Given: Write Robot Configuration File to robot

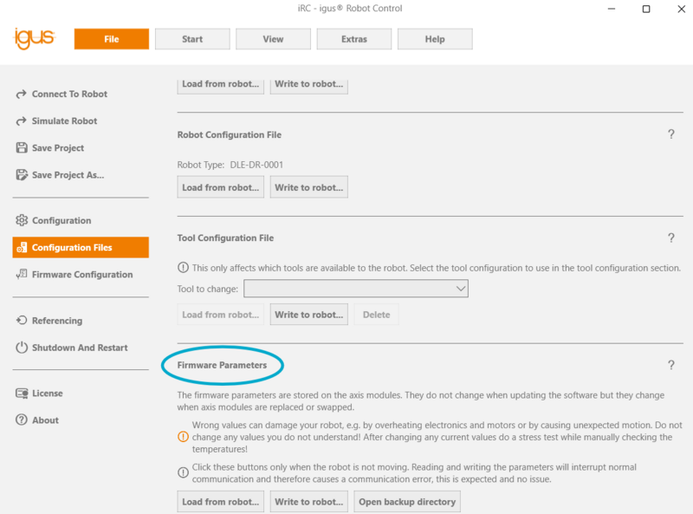Looking at the screenshot, I should coord(309,187).
